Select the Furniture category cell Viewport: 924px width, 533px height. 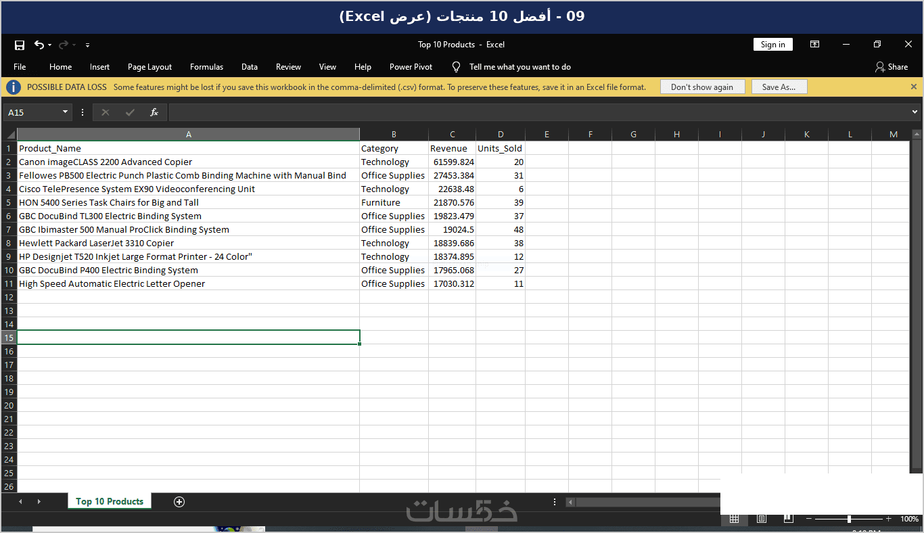click(394, 202)
